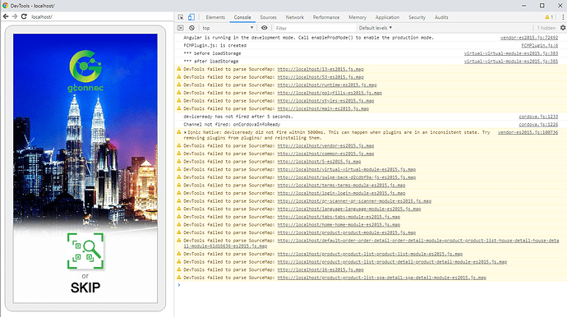Open the 53-es2015.js.map link
567x317 pixels.
click(x=320, y=77)
